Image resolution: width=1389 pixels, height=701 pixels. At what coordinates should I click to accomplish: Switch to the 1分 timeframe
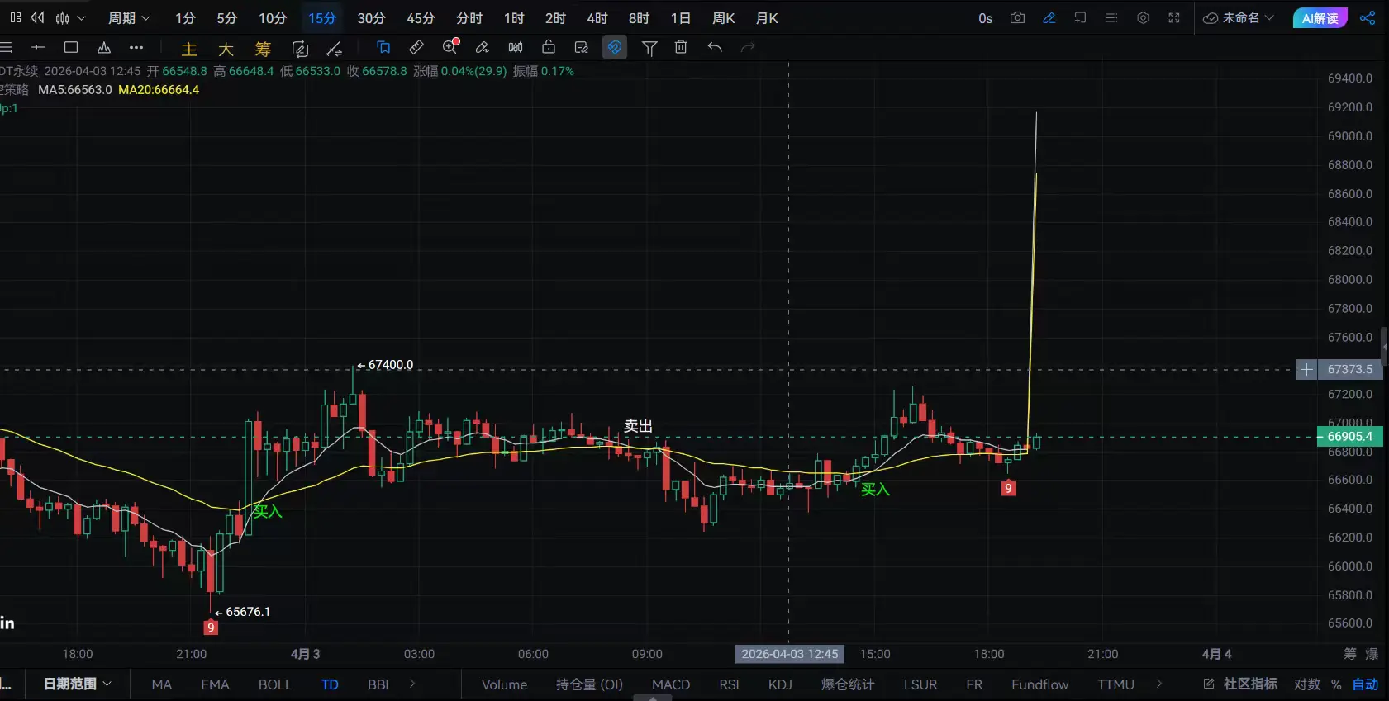pyautogui.click(x=185, y=17)
